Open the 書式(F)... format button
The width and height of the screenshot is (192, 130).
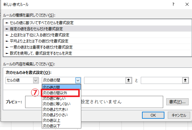pos(177,102)
